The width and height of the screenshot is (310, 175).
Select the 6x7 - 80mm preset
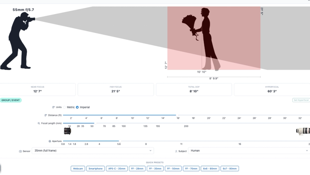click(x=229, y=169)
